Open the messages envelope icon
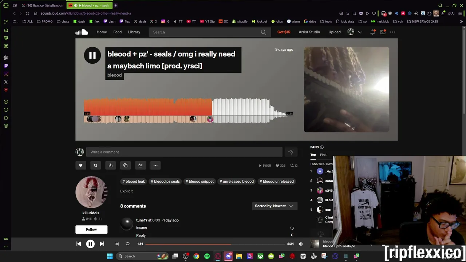This screenshot has height=262, width=466. (x=383, y=32)
